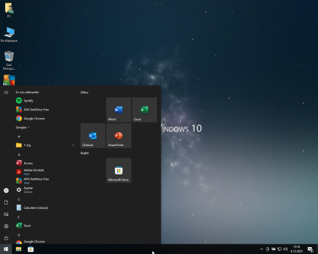The height and width of the screenshot is (254, 318).
Task: Open Google Chrome under letter G
Action: [45, 241]
